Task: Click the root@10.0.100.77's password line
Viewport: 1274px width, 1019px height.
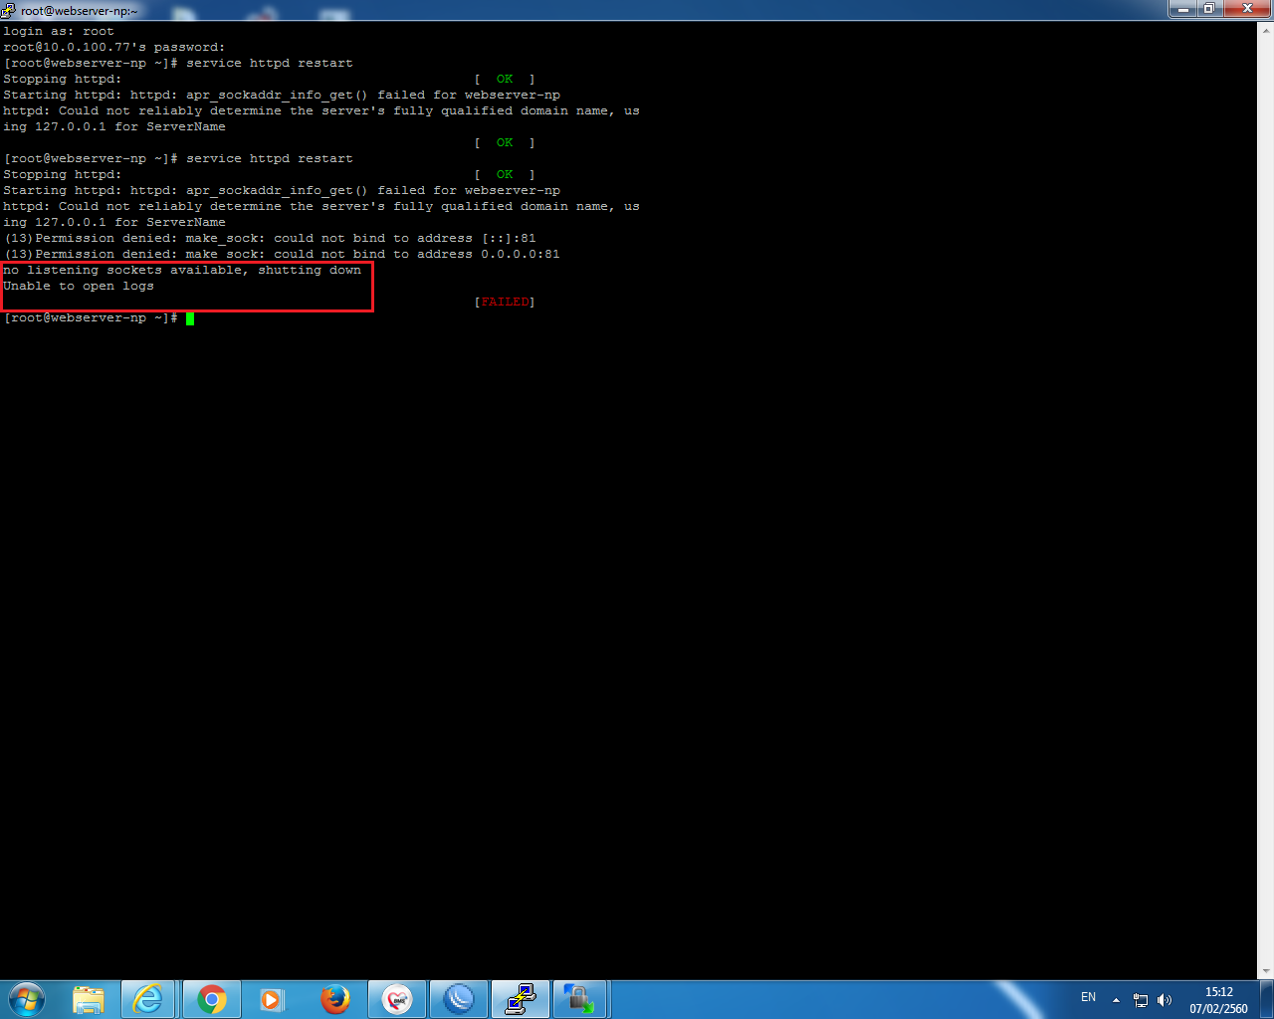Action: pyautogui.click(x=114, y=47)
